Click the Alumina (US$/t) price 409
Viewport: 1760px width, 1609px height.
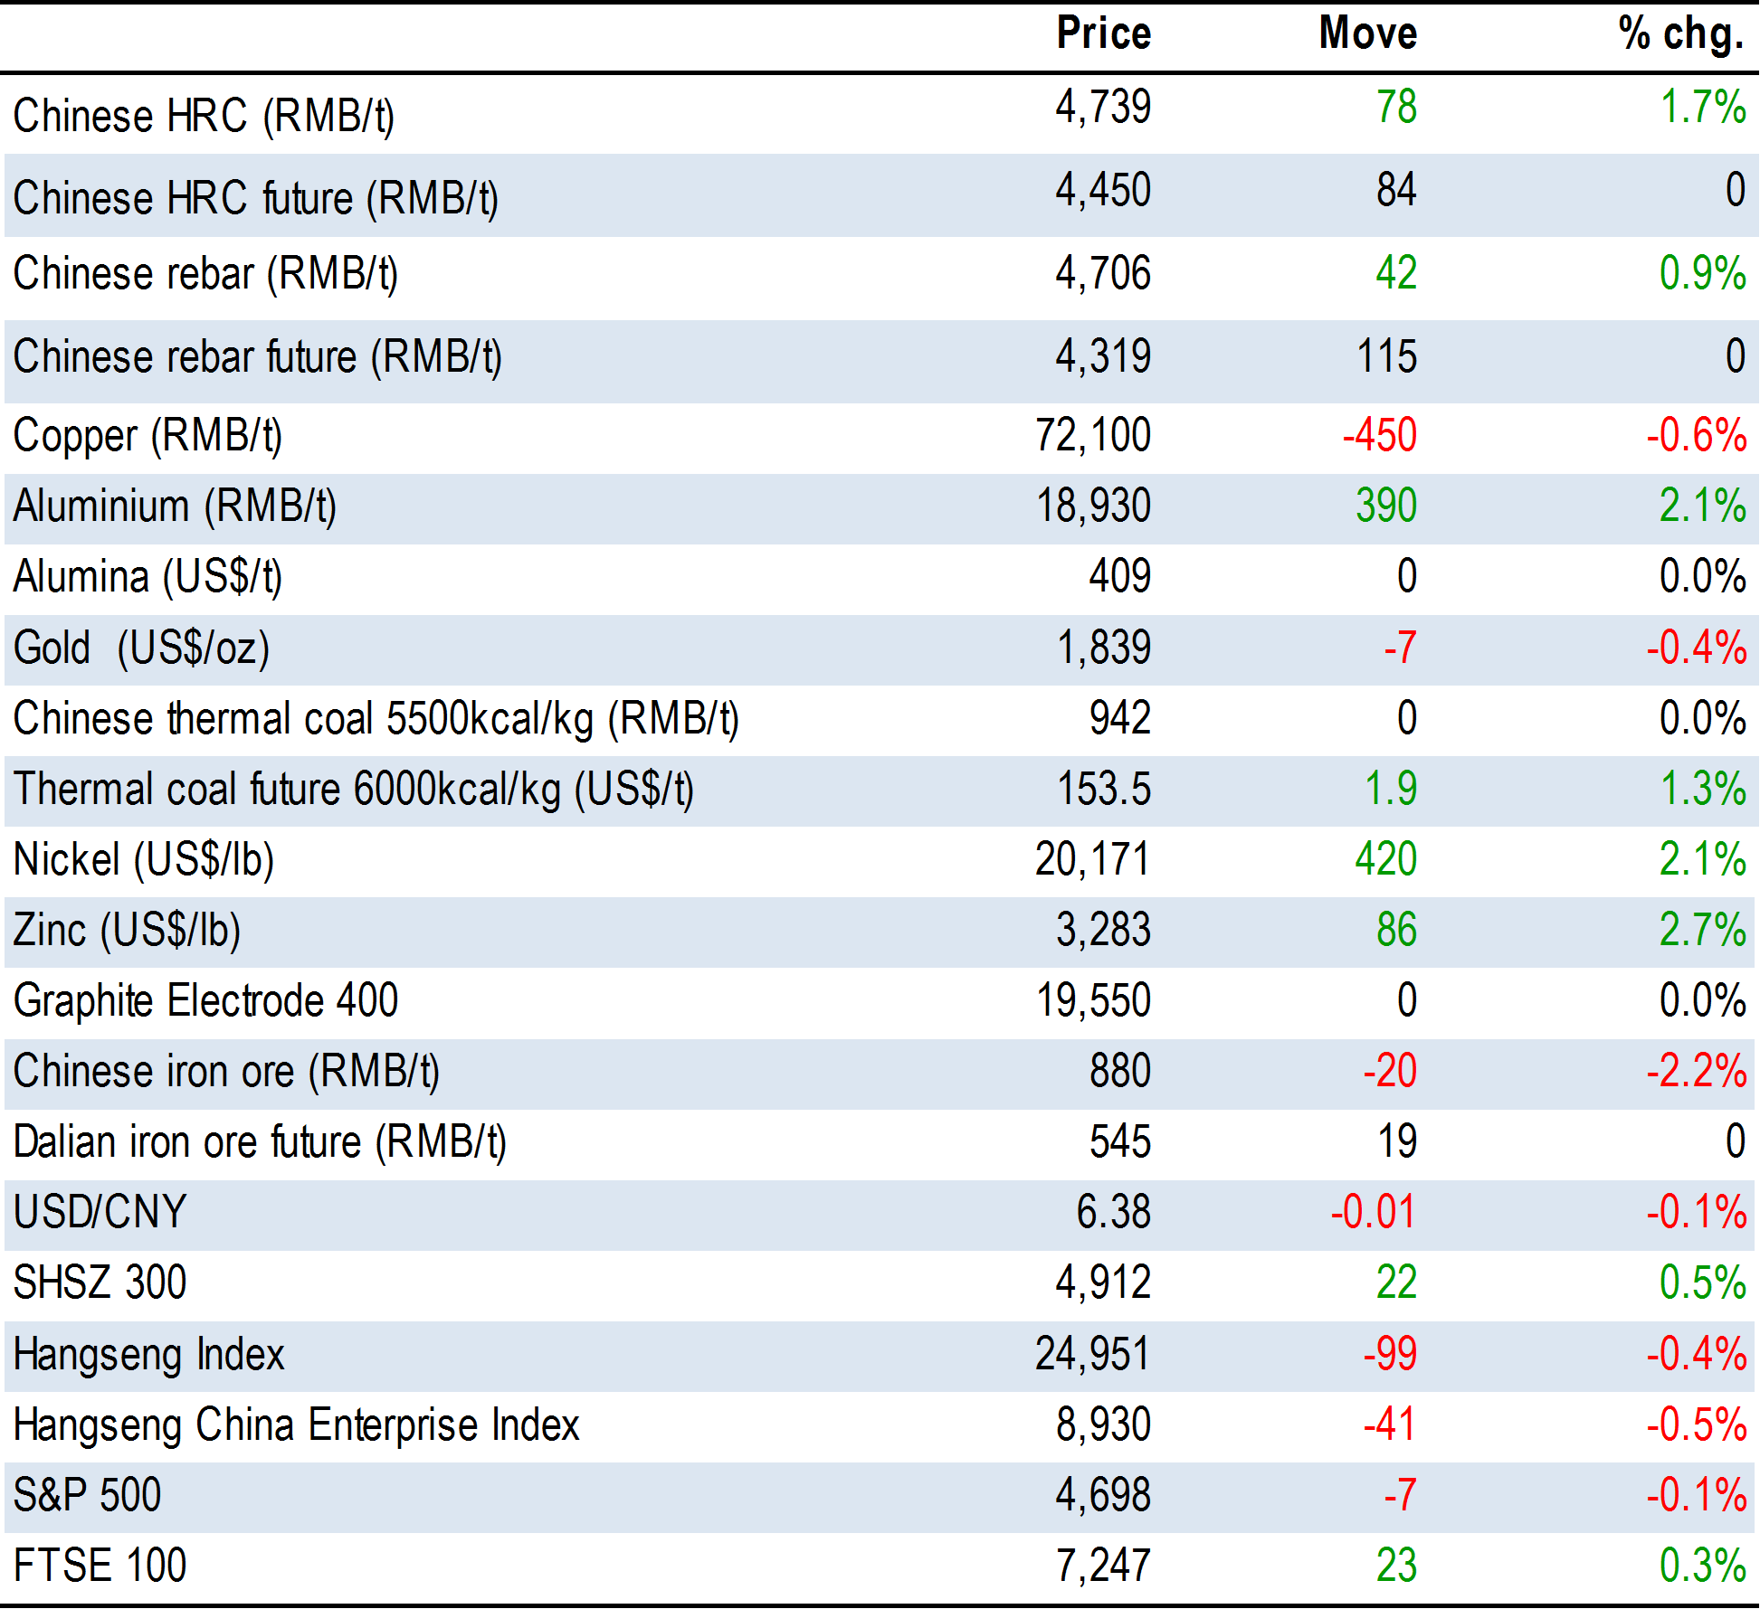[x=1119, y=577]
